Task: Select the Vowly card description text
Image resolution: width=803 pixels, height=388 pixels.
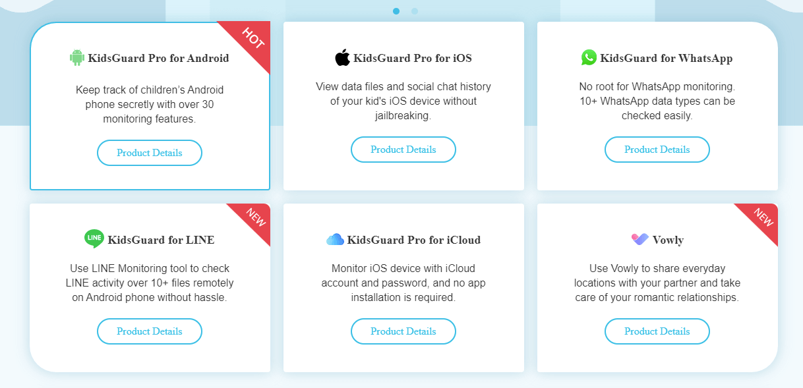Action: click(657, 283)
